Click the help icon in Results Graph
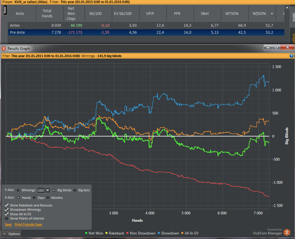Image resolution: width=295 pixels, height=239 pixels. tap(292, 56)
